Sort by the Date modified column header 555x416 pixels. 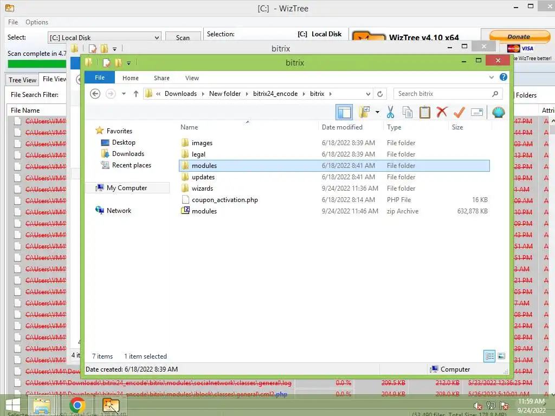tap(351, 127)
